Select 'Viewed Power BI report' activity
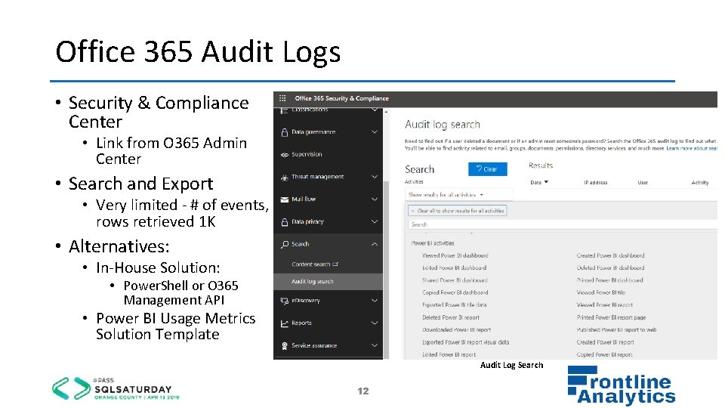The image size is (725, 408). 604,304
